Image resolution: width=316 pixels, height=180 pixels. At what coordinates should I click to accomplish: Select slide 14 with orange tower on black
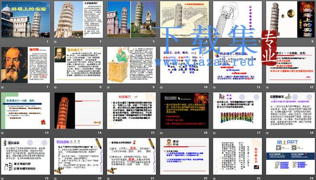(x=79, y=111)
